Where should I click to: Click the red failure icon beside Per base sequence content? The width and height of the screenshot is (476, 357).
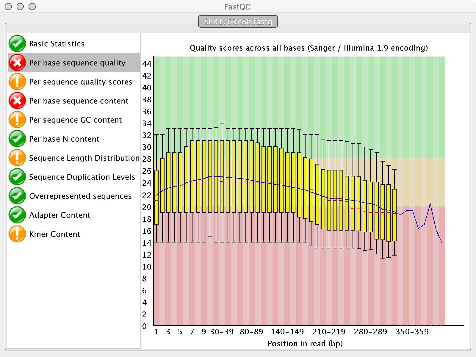point(17,101)
